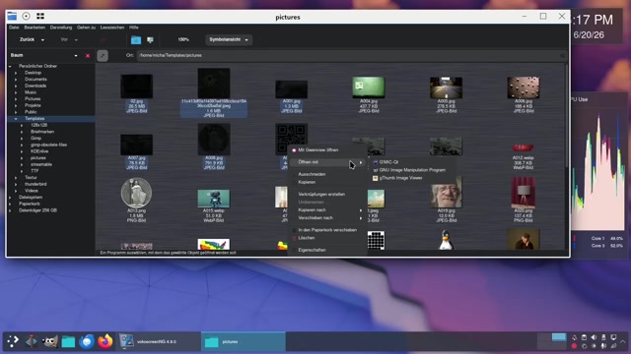Click the computer icon in the toolbar
This screenshot has height=354, width=631.
[150, 39]
